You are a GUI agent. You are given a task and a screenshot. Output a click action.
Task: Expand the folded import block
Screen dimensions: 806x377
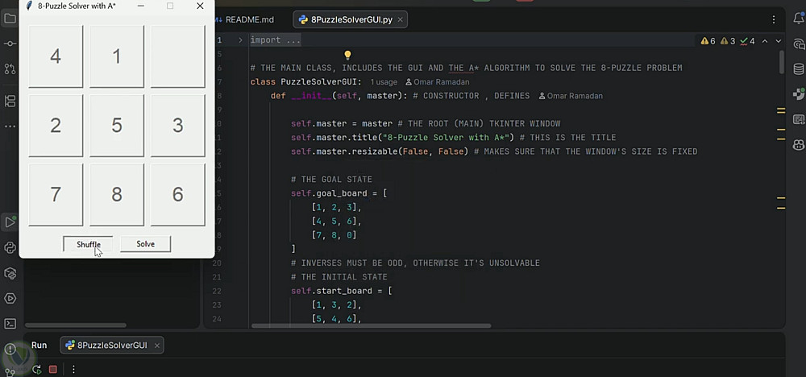click(x=240, y=40)
